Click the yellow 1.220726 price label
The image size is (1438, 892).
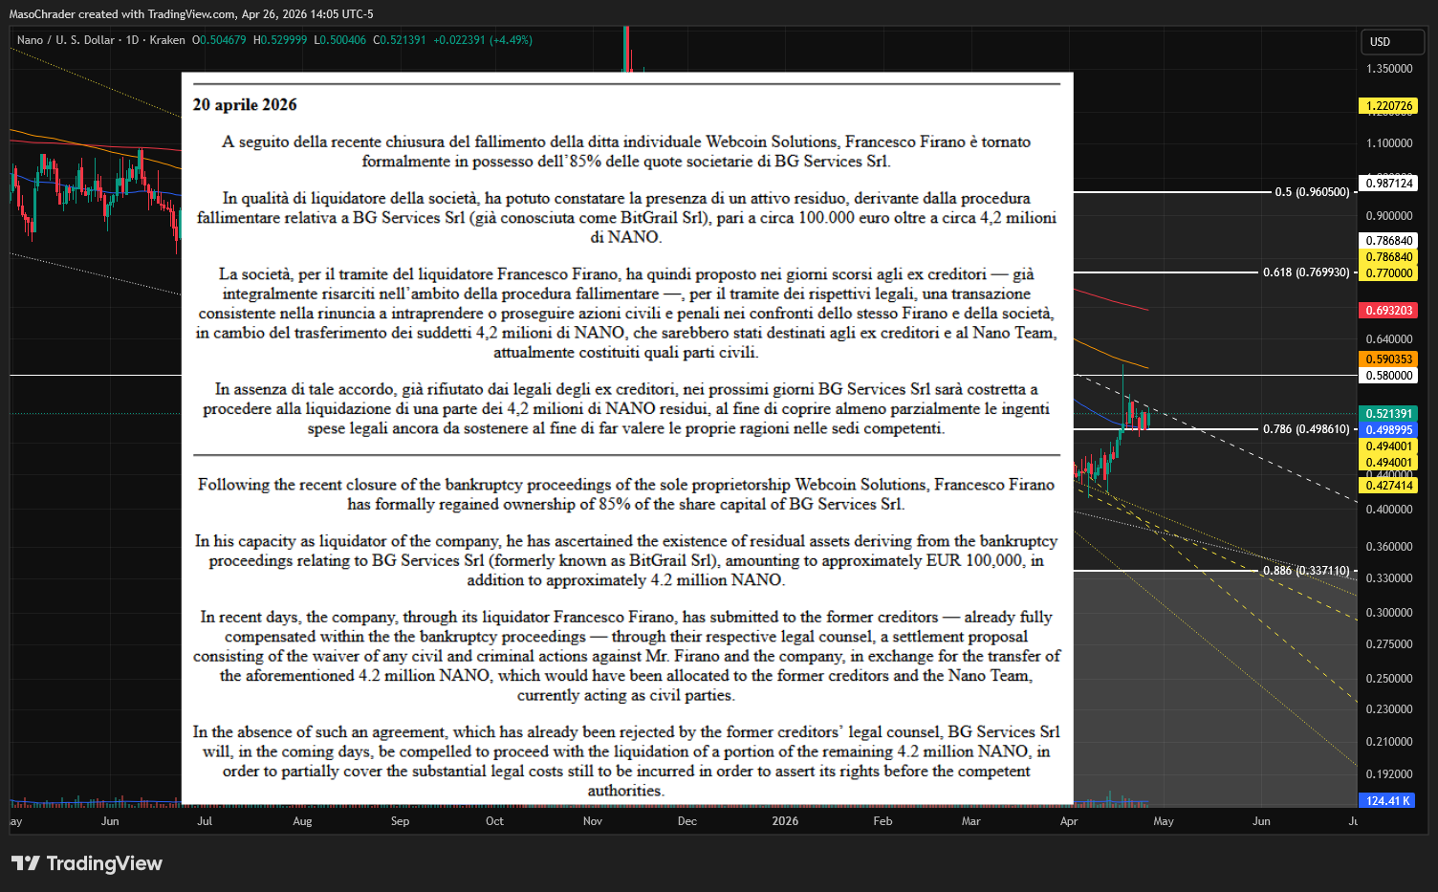1389,106
